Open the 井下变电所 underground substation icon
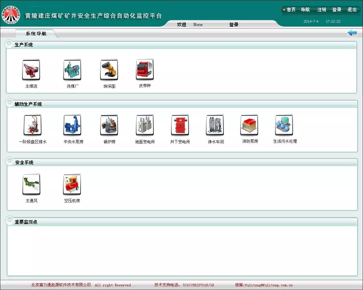Image resolution: width=363 pixels, height=290 pixels. (x=180, y=125)
